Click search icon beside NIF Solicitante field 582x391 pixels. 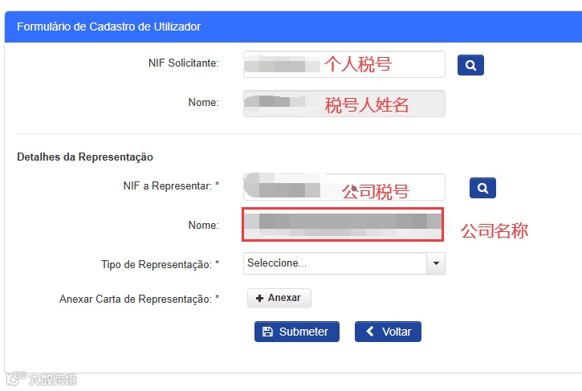470,65
